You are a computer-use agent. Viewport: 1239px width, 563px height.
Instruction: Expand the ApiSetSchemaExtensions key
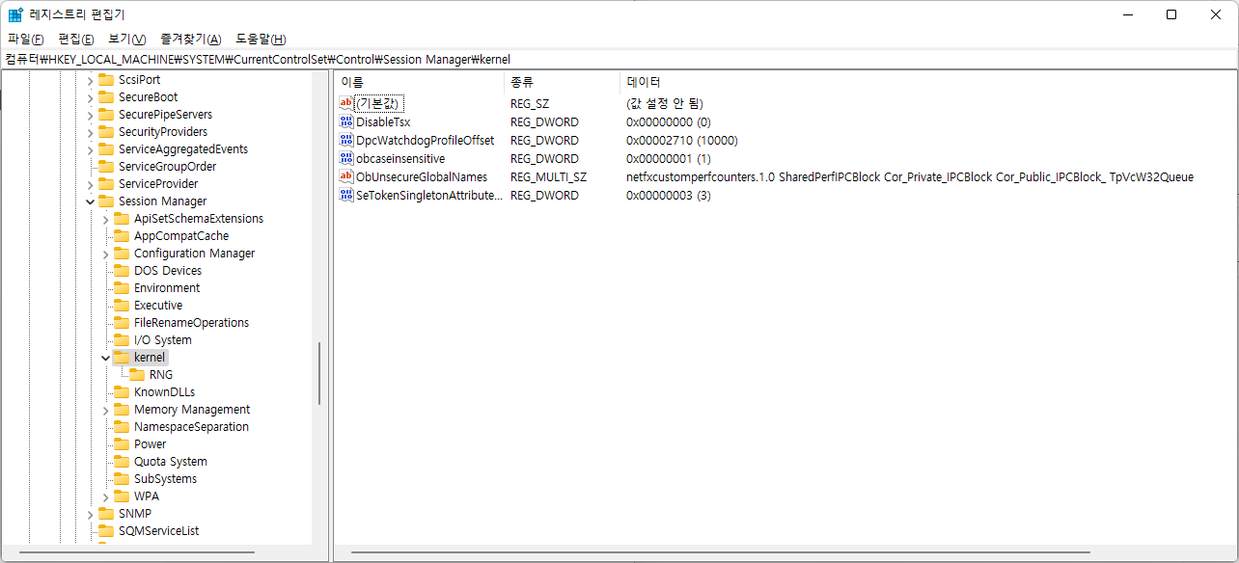pos(105,219)
